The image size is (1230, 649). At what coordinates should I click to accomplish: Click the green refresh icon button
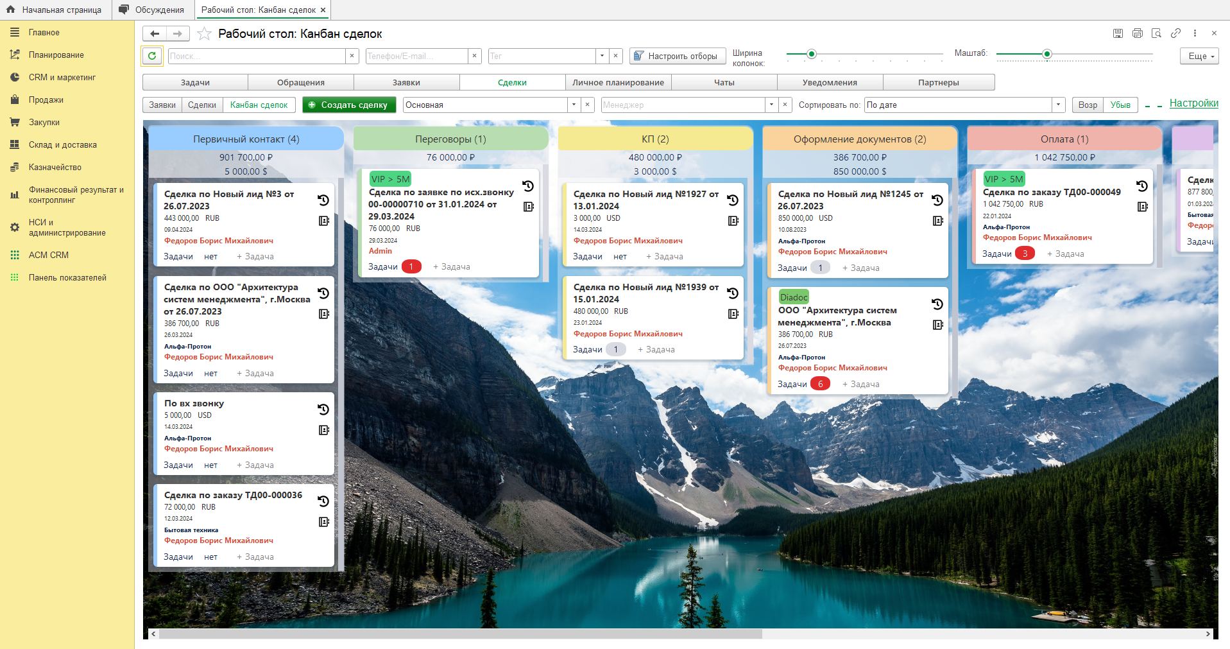(x=152, y=56)
